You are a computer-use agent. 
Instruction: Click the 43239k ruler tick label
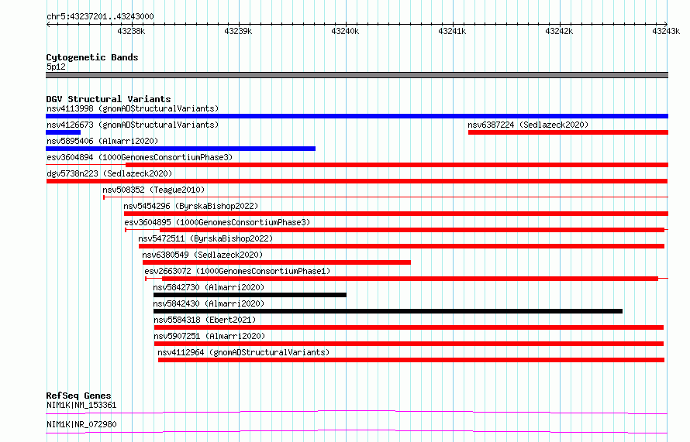238,31
